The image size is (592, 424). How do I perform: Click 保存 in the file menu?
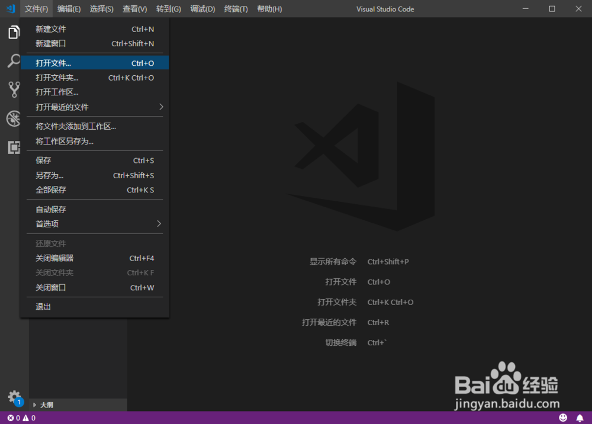click(95, 160)
